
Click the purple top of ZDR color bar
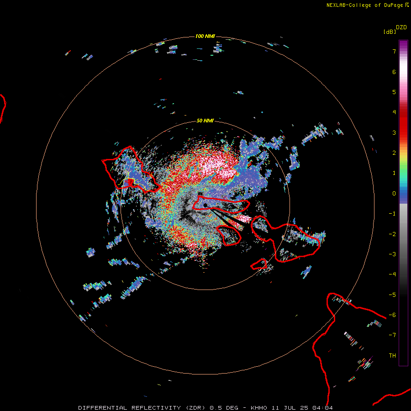point(403,45)
